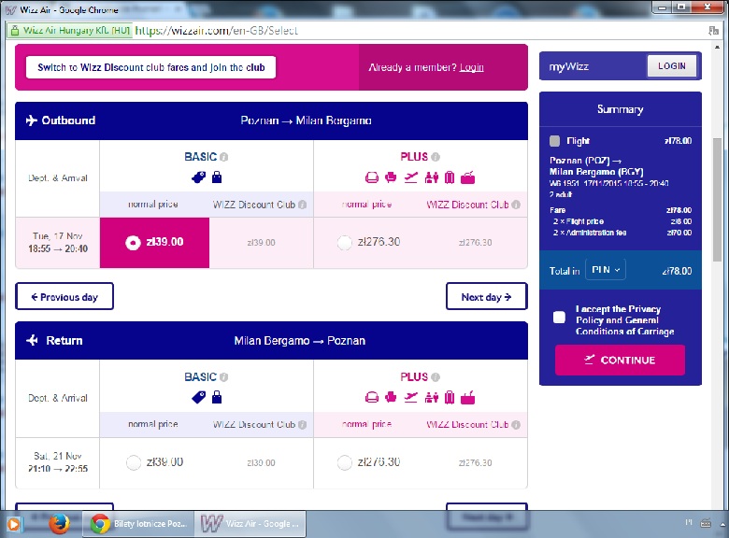Click the Outbound PLUS info icon
Viewport: 729px width, 538px height.
coord(436,157)
